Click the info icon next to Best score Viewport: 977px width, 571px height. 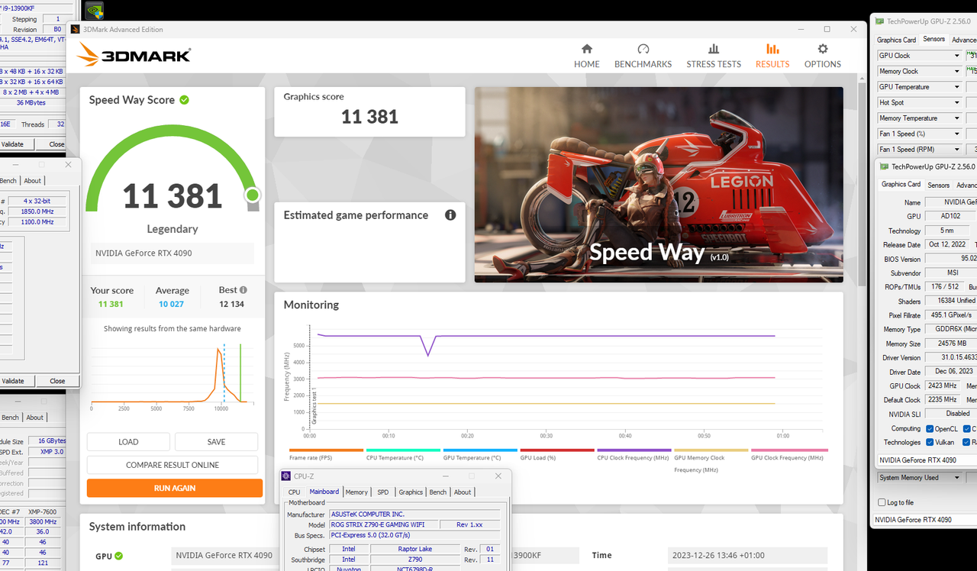[243, 290]
